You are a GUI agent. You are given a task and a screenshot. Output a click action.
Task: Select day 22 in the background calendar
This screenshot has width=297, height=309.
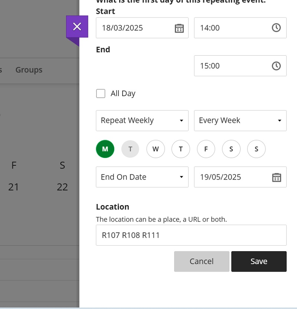coord(62,187)
